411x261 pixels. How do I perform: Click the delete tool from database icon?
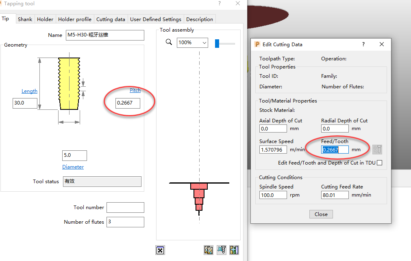point(222,250)
